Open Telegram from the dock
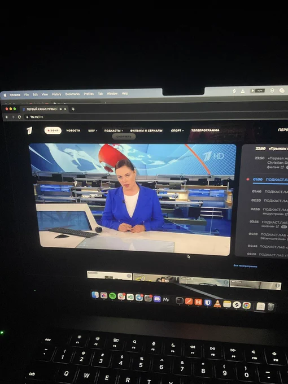This screenshot has width=288, height=384. tap(139, 297)
